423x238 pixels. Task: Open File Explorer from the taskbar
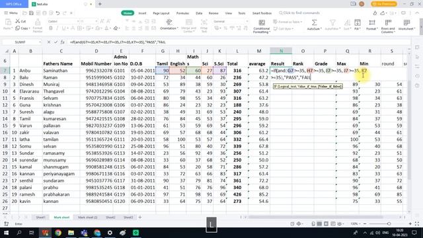click(x=71, y=233)
